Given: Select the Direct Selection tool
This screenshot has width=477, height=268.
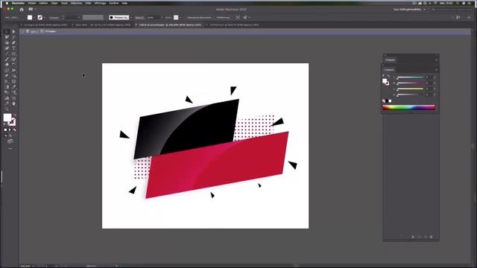Looking at the screenshot, I should 13,31.
